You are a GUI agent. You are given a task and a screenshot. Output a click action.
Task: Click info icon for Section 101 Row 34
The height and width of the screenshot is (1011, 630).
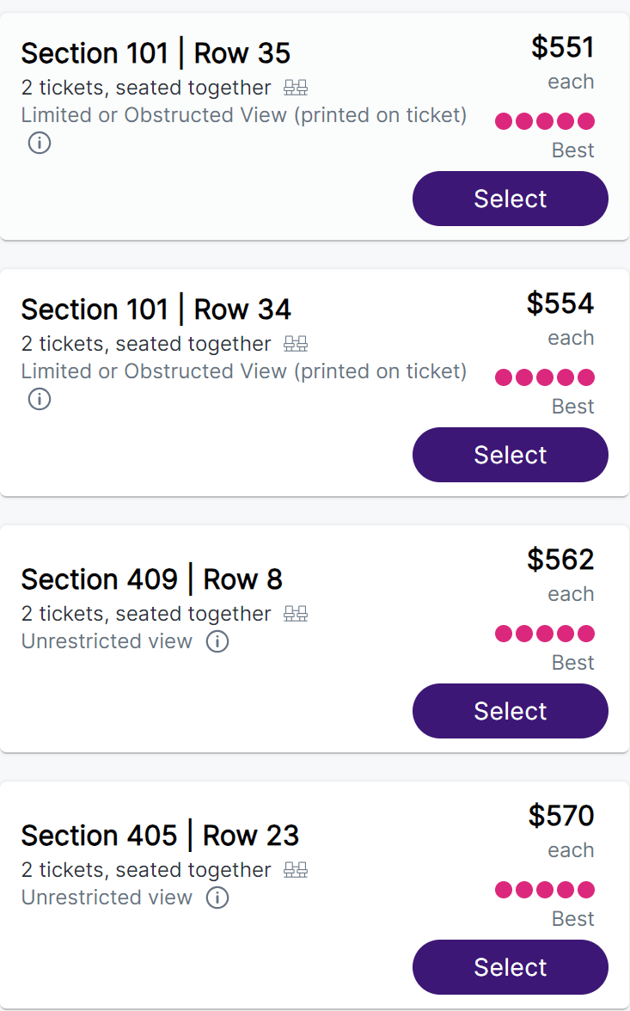pos(40,399)
